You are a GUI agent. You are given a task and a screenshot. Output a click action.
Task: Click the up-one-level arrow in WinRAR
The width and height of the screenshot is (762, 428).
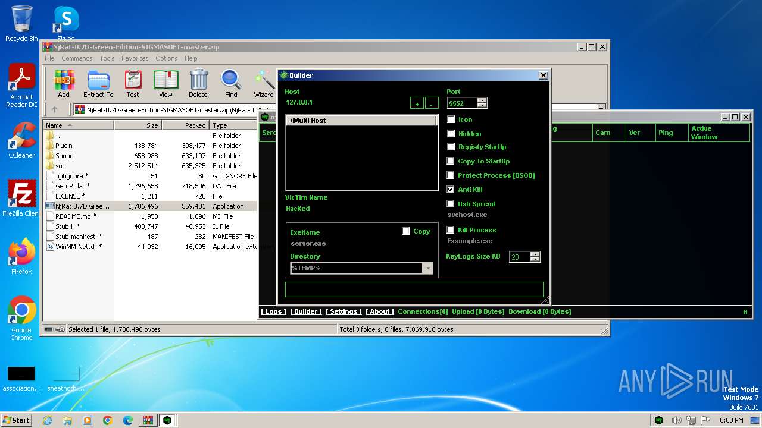point(55,109)
